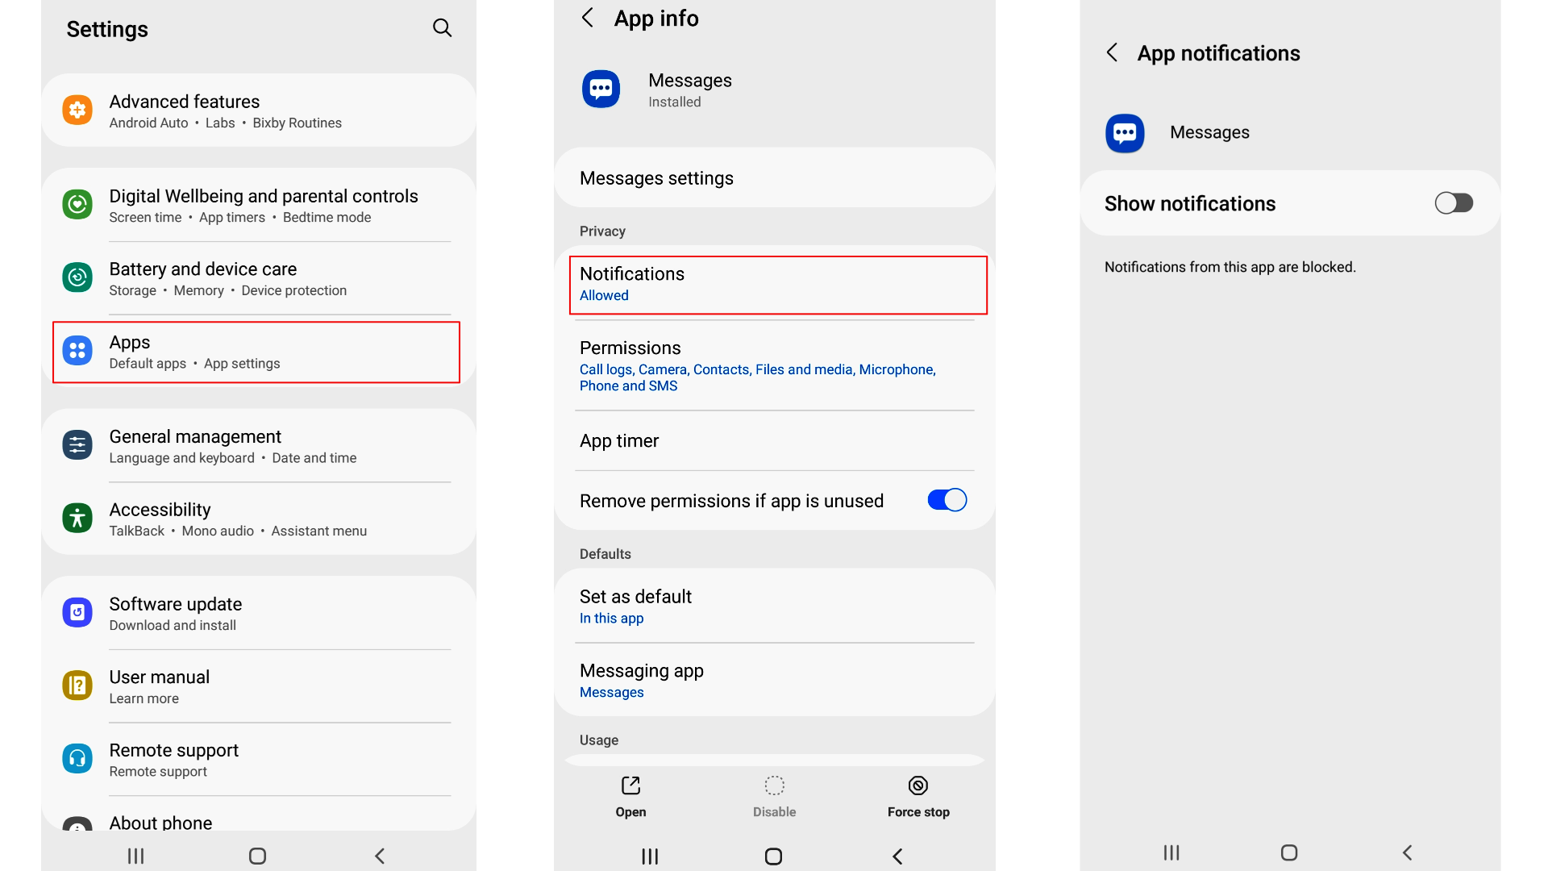1548x871 pixels.
Task: Open Software update
Action: click(x=258, y=613)
